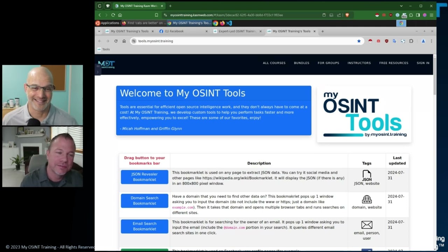Switch to the (1) Facebook tab
The height and width of the screenshot is (252, 448).
click(x=183, y=31)
